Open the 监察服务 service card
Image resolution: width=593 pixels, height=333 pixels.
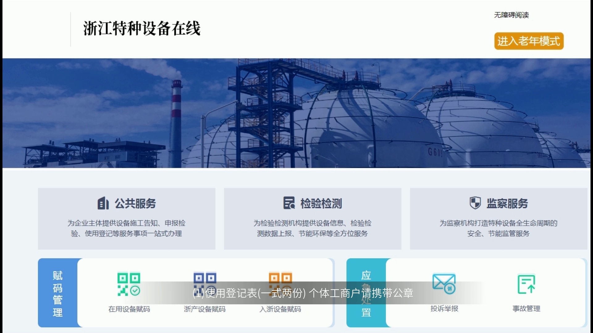pos(498,219)
